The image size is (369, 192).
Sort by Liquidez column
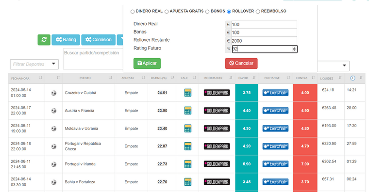pyautogui.click(x=340, y=78)
